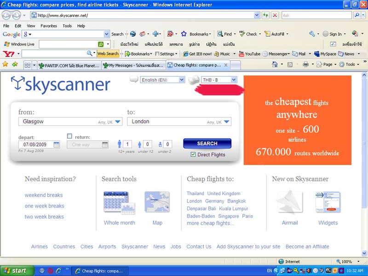Uncheck the Direct Flights checkbox
This screenshot has height=276, width=368.
[193, 155]
